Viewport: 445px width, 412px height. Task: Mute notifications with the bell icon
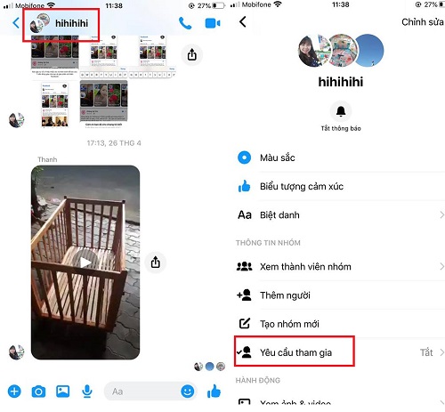coord(341,111)
